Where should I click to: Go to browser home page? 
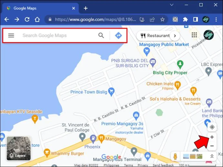tap(37, 19)
